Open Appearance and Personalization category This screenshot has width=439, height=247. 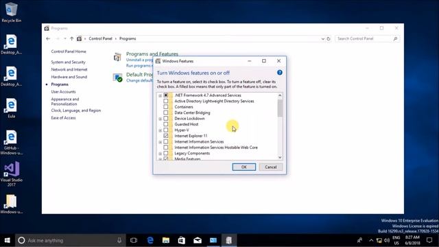pyautogui.click(x=65, y=102)
